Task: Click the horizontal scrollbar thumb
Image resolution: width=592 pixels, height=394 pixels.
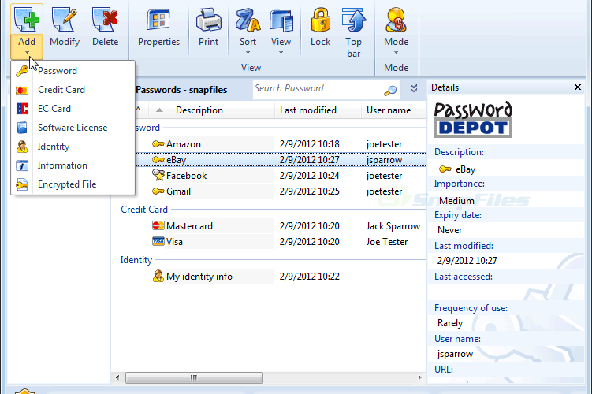Action: pos(194,377)
